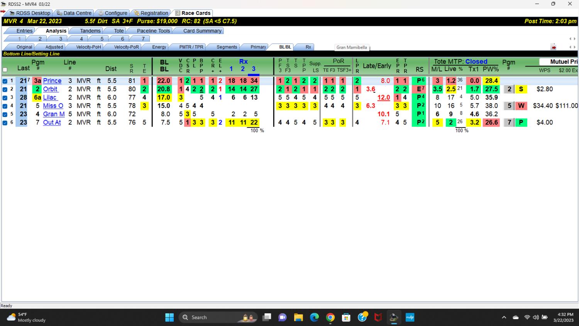Viewport: 579px width, 326px height.
Task: Open the Out At horse link
Action: click(52, 122)
